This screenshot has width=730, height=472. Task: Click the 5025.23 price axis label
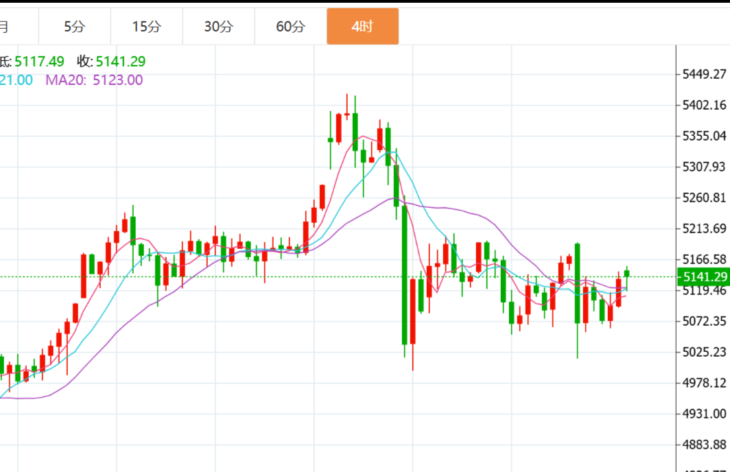(704, 352)
